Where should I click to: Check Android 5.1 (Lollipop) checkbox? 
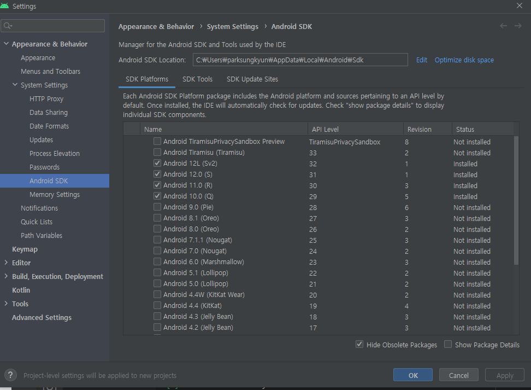point(157,272)
